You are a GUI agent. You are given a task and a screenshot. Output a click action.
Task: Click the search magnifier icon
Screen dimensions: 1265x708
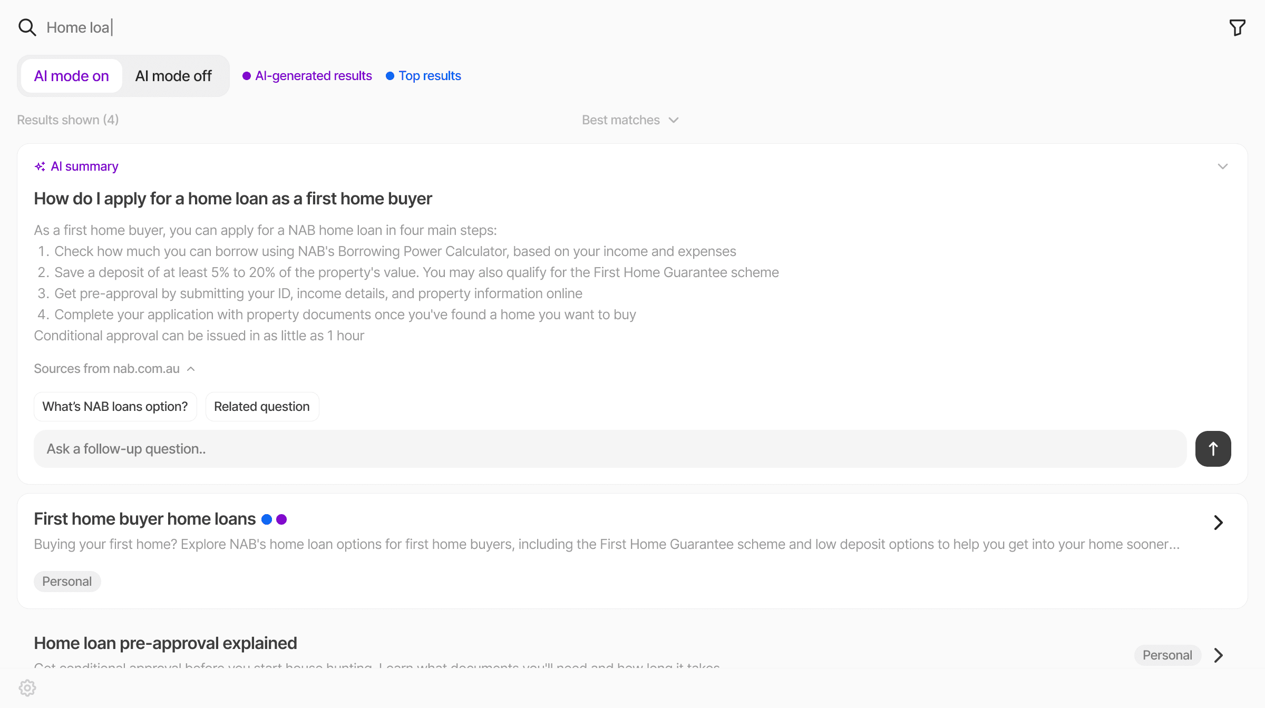(27, 27)
